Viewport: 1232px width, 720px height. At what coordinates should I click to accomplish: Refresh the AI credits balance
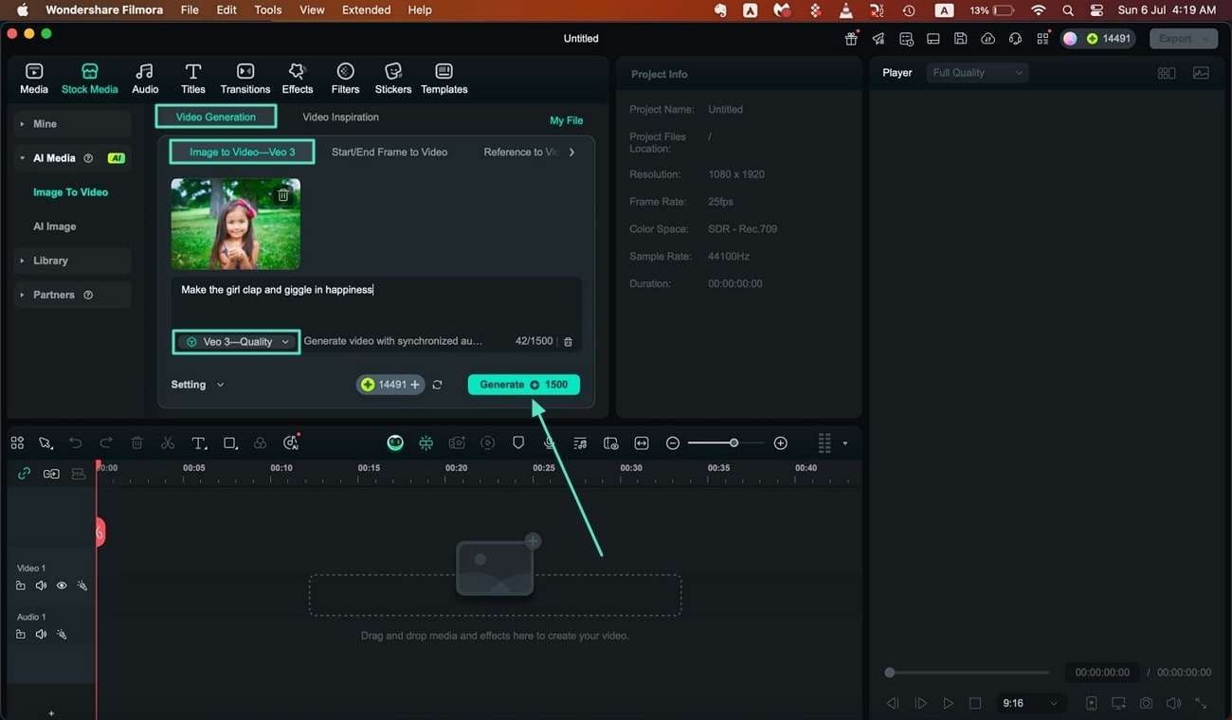pyautogui.click(x=437, y=385)
